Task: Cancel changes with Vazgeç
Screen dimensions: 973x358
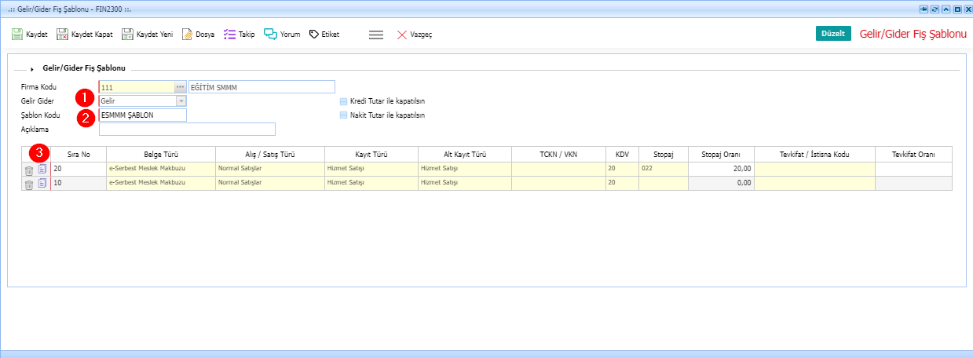Action: tap(414, 35)
